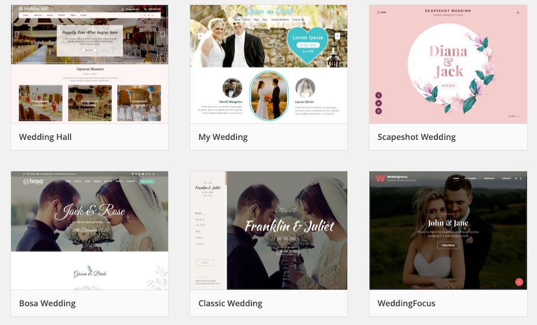Image resolution: width=537 pixels, height=325 pixels.
Task: Click HOME in WeddingFocus preview menu
Action: 456,179
